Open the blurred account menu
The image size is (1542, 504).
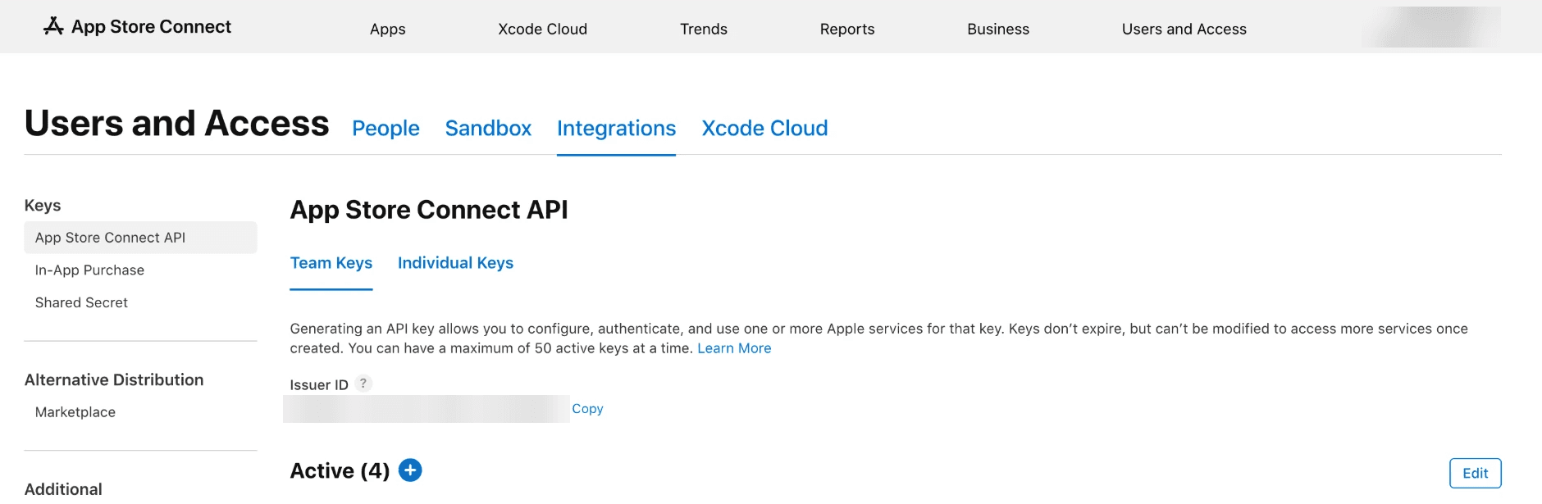(x=1431, y=27)
